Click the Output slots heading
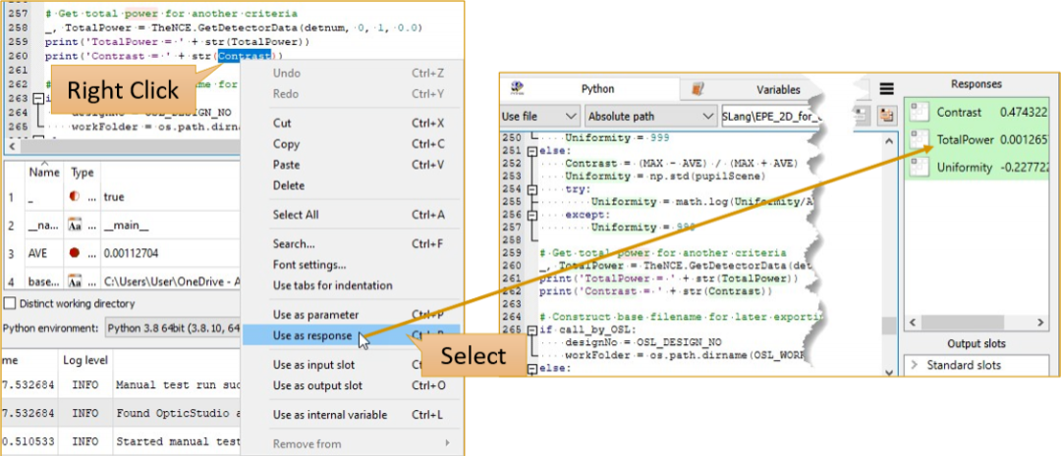Screen dimensions: 1061x456 (x=976, y=343)
